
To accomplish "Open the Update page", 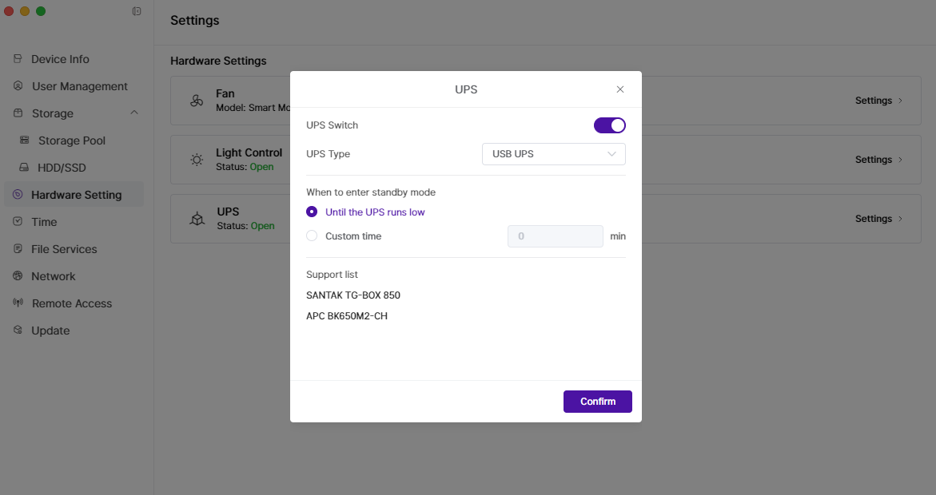I will click(x=50, y=331).
